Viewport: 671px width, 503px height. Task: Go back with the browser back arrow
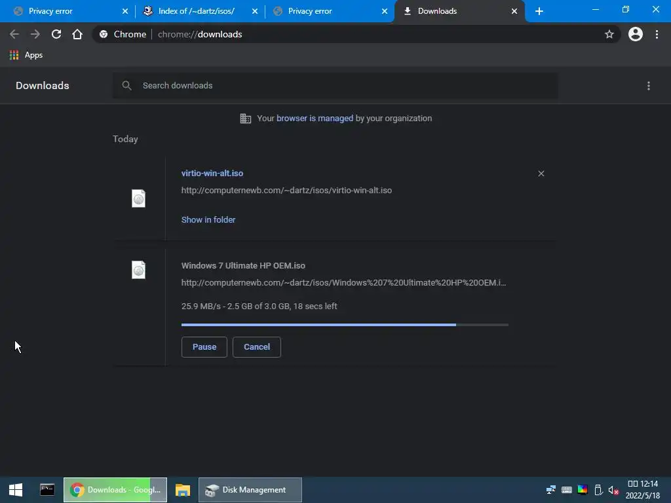(14, 34)
